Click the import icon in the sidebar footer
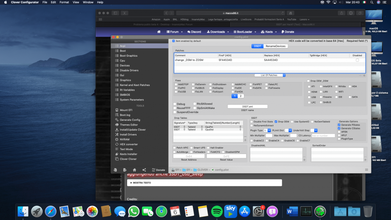Viewport: 391px width, 220px height. [x=115, y=170]
